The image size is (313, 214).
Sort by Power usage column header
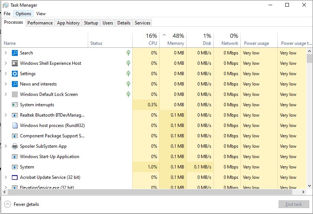coord(259,40)
